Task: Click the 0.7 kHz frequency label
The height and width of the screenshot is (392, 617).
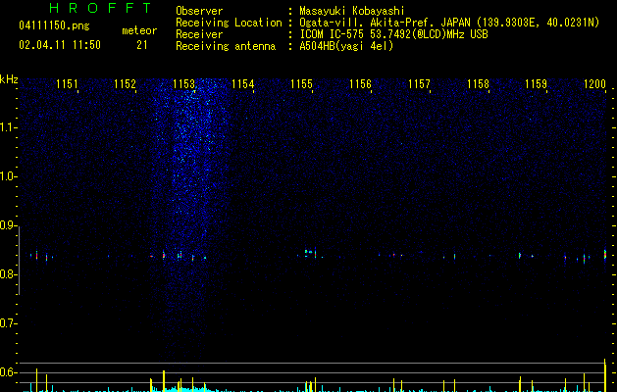Action: [x=8, y=323]
